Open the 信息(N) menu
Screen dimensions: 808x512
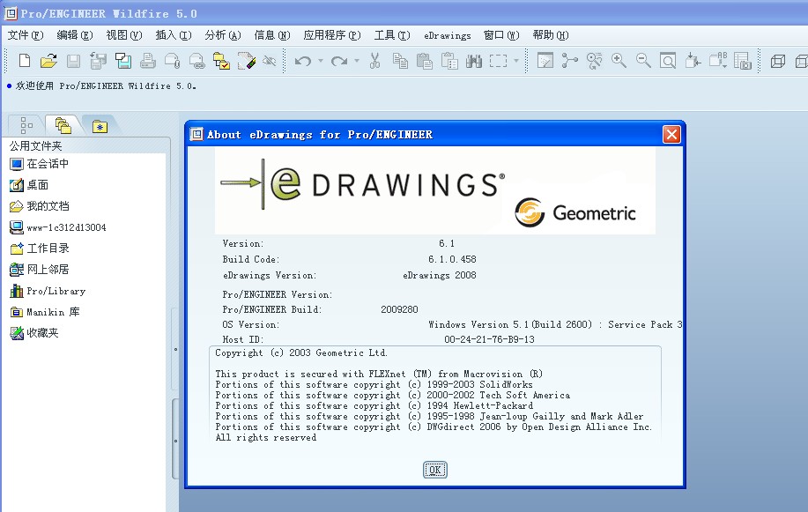272,35
